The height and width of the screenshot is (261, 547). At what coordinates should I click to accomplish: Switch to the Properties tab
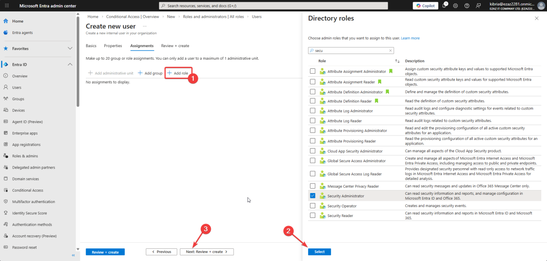click(x=113, y=46)
